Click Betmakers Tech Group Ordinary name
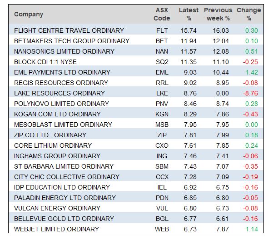Image resolution: width=273 pixels, height=240 pixels. pyautogui.click(x=72, y=41)
